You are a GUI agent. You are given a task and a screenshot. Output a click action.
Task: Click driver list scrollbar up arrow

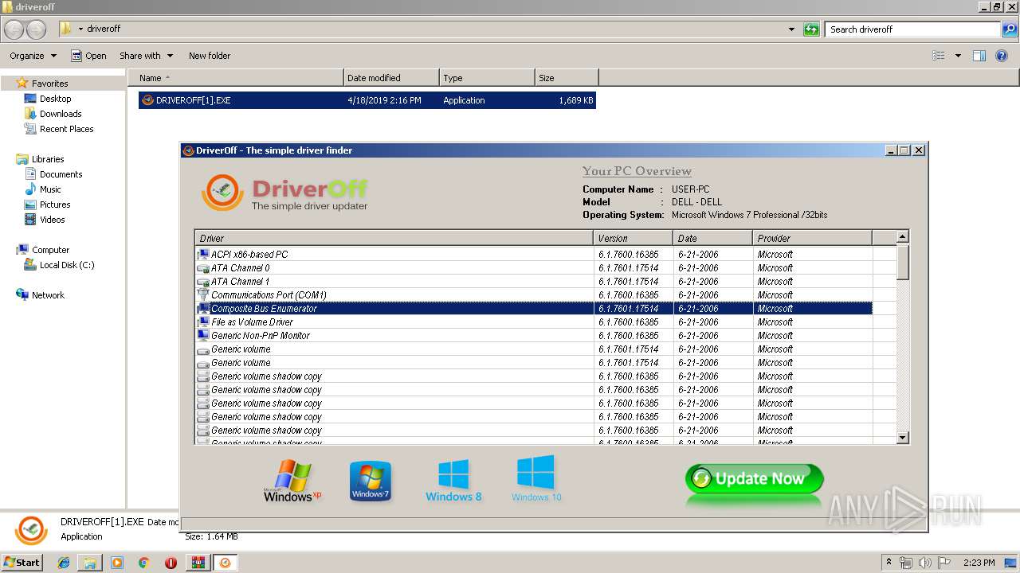[903, 236]
